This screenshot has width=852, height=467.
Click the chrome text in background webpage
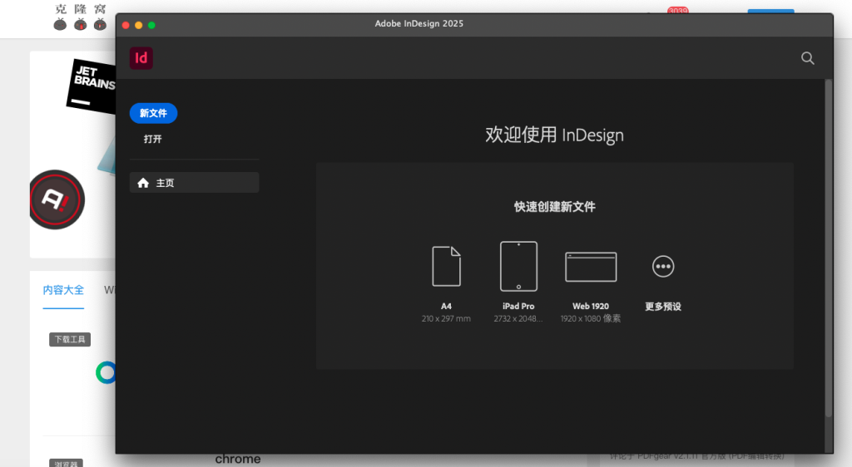238,459
